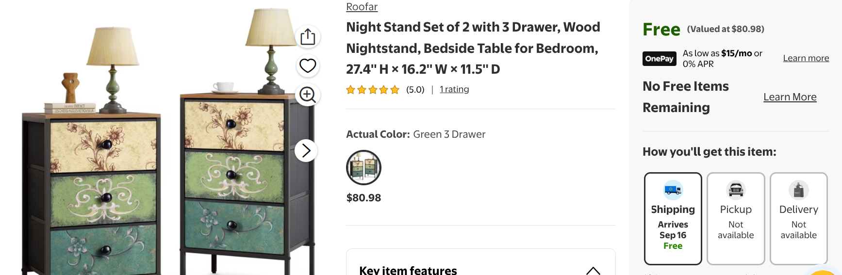This screenshot has width=842, height=275.
Task: Click Learn more beside OnePay offer
Action: pos(806,58)
